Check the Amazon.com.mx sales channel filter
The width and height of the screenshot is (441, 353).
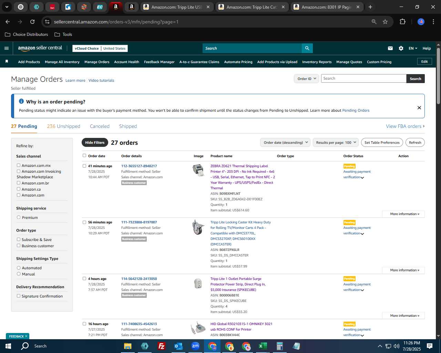[19, 165]
